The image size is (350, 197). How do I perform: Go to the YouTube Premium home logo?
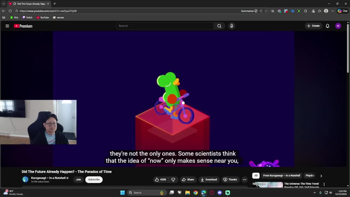pos(23,26)
